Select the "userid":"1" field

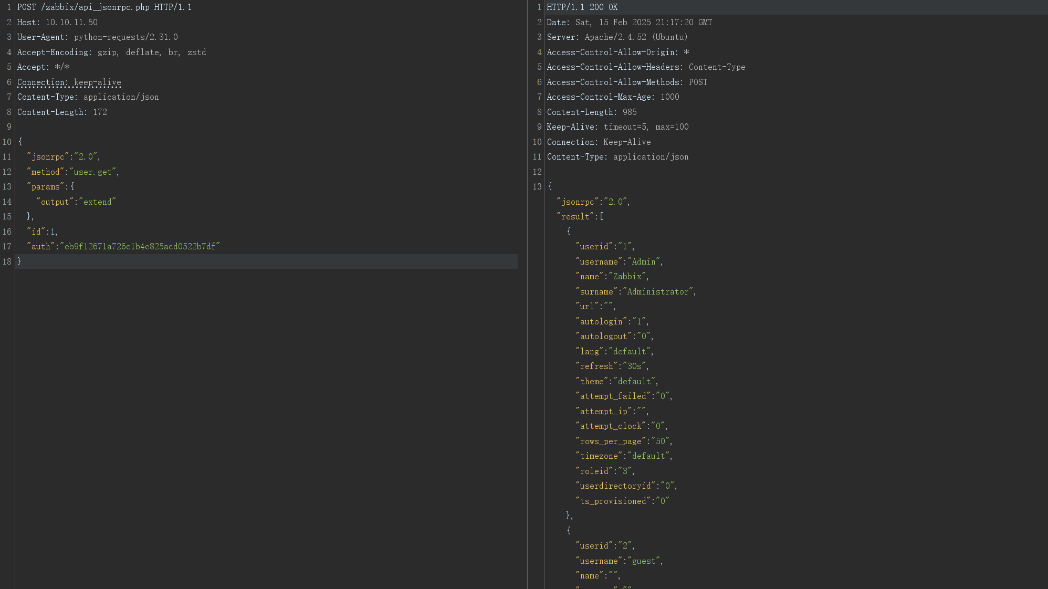pos(605,247)
